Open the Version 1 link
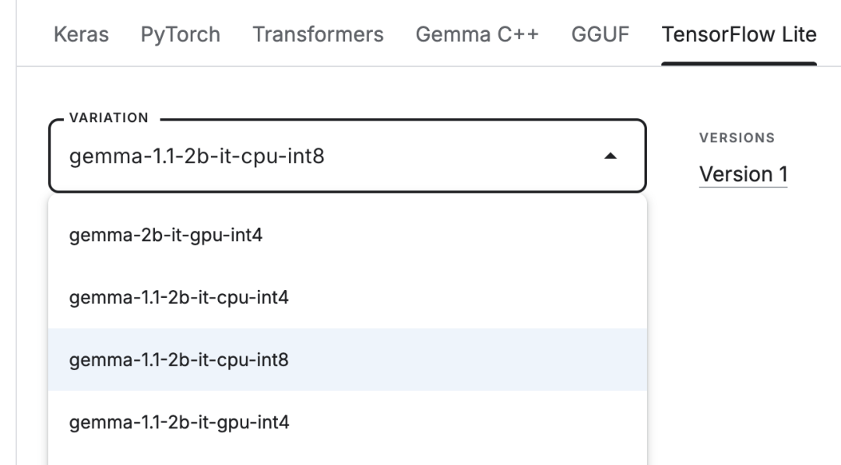Image resolution: width=841 pixels, height=465 pixels. click(743, 175)
